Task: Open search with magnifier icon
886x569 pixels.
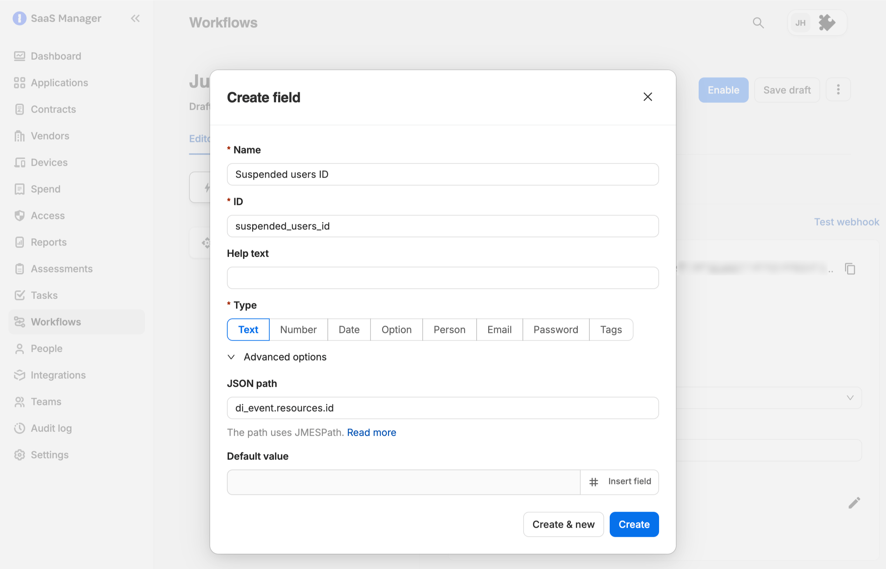Action: 758,23
